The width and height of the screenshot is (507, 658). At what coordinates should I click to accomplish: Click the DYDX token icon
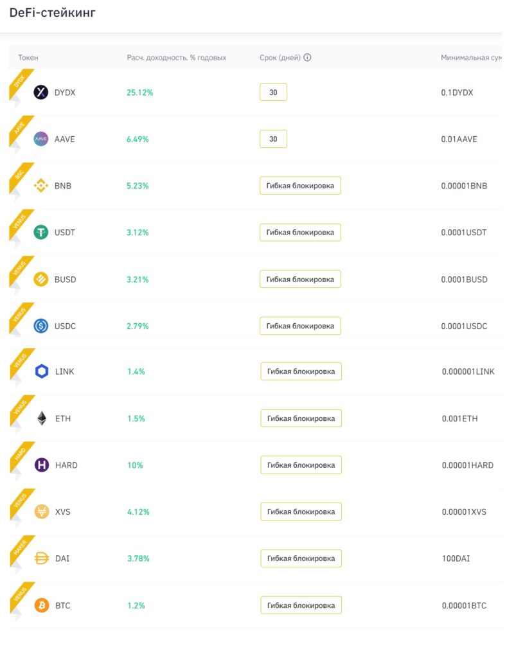(x=40, y=92)
